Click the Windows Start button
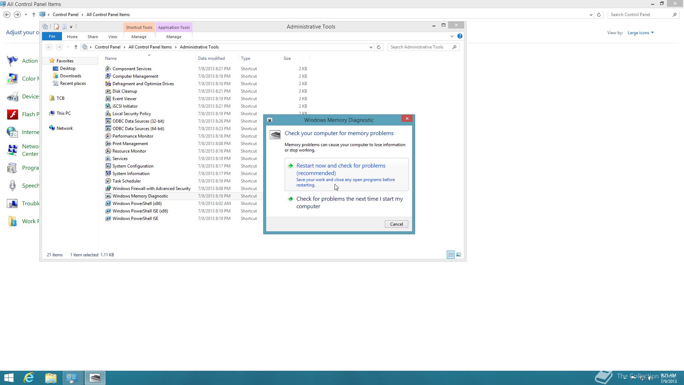This screenshot has height=385, width=684. pos(9,378)
